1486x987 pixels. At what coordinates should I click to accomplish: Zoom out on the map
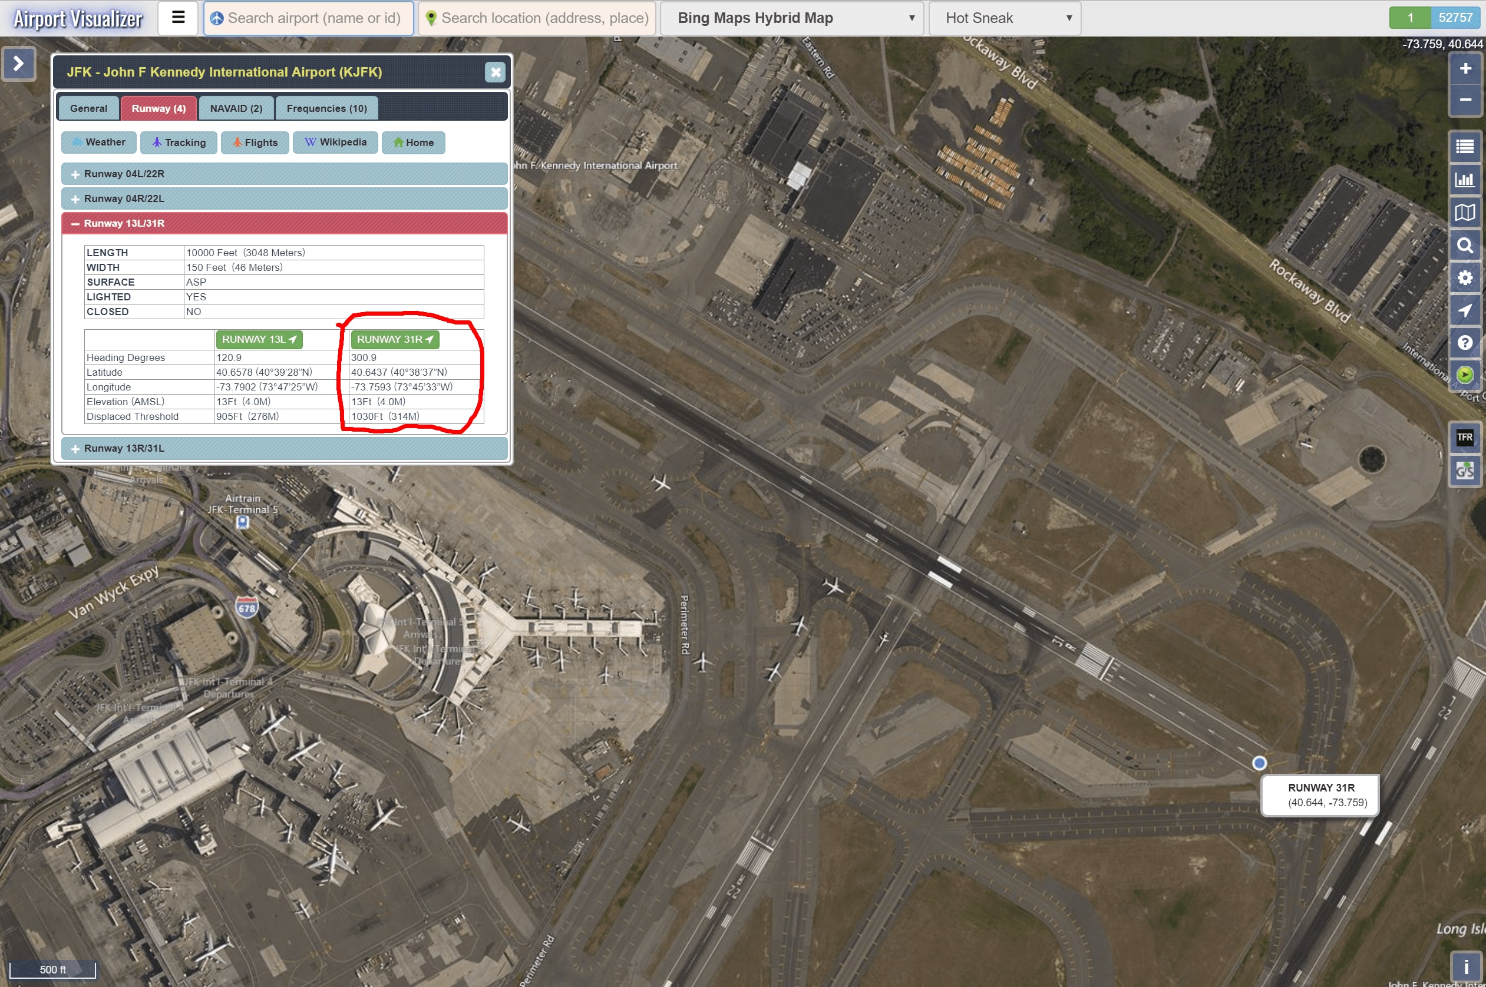(x=1465, y=100)
